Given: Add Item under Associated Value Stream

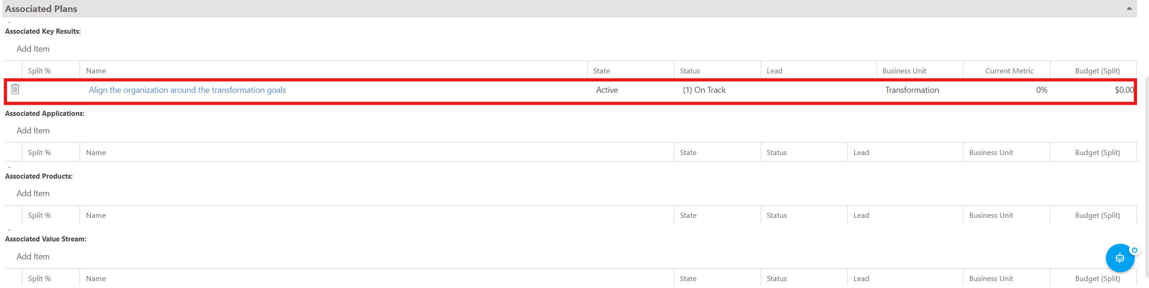Looking at the screenshot, I should (33, 257).
